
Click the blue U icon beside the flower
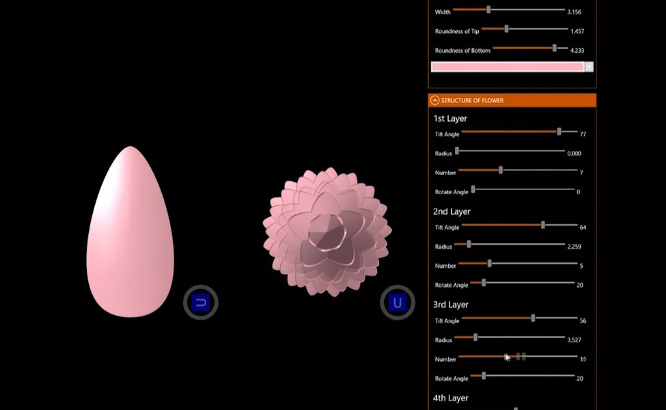coord(398,302)
